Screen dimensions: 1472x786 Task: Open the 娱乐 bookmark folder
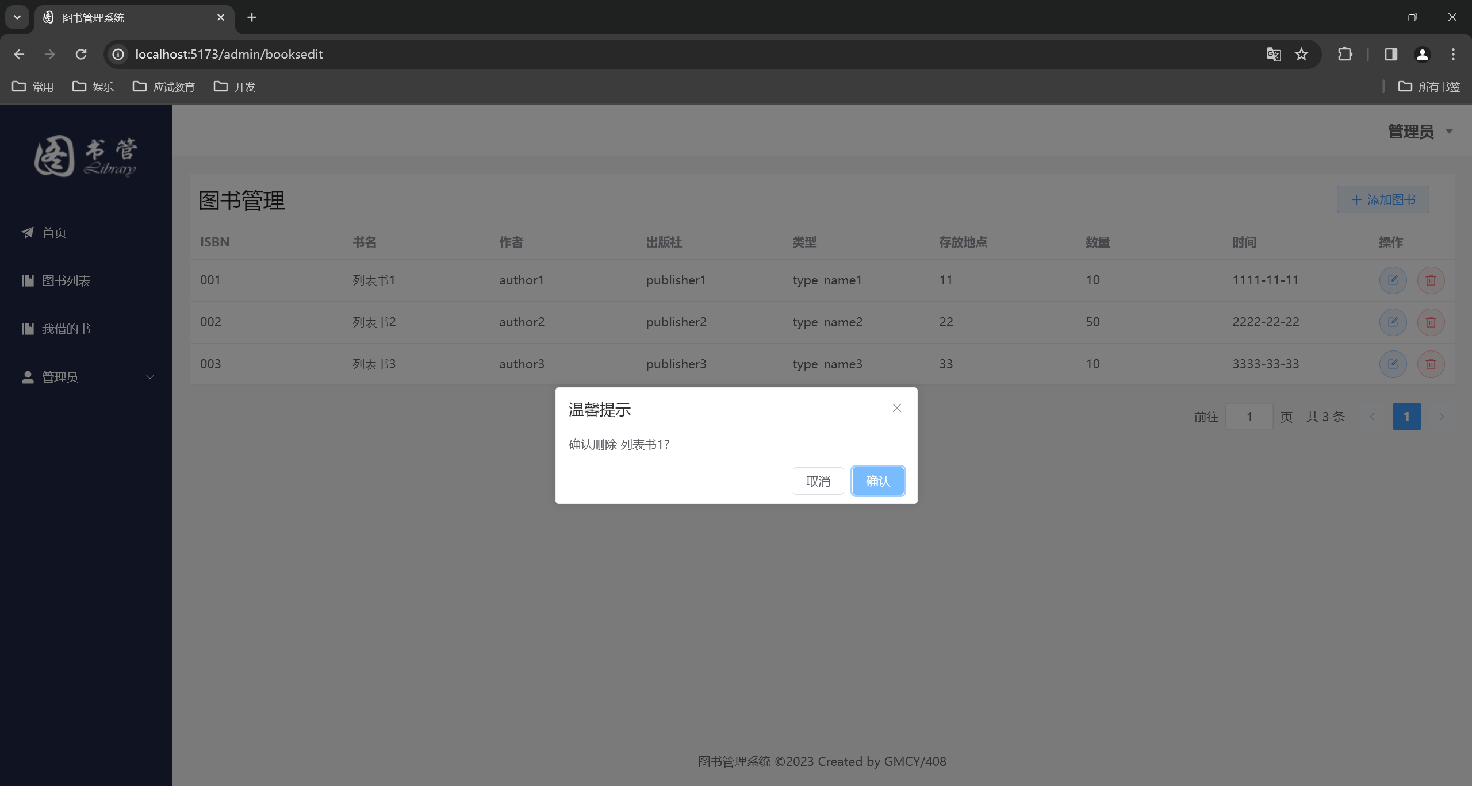[x=93, y=87]
